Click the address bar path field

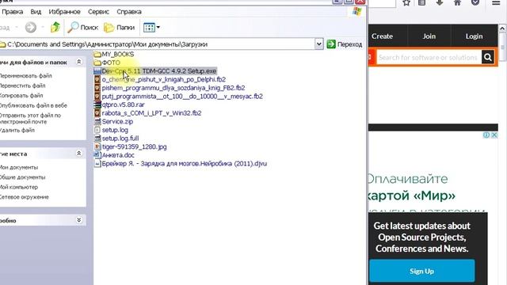(157, 44)
